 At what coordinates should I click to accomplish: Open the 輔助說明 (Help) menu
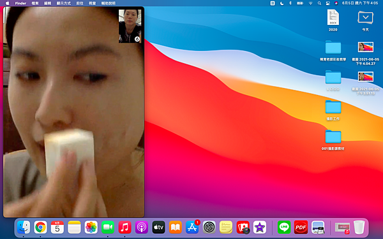[109, 3]
